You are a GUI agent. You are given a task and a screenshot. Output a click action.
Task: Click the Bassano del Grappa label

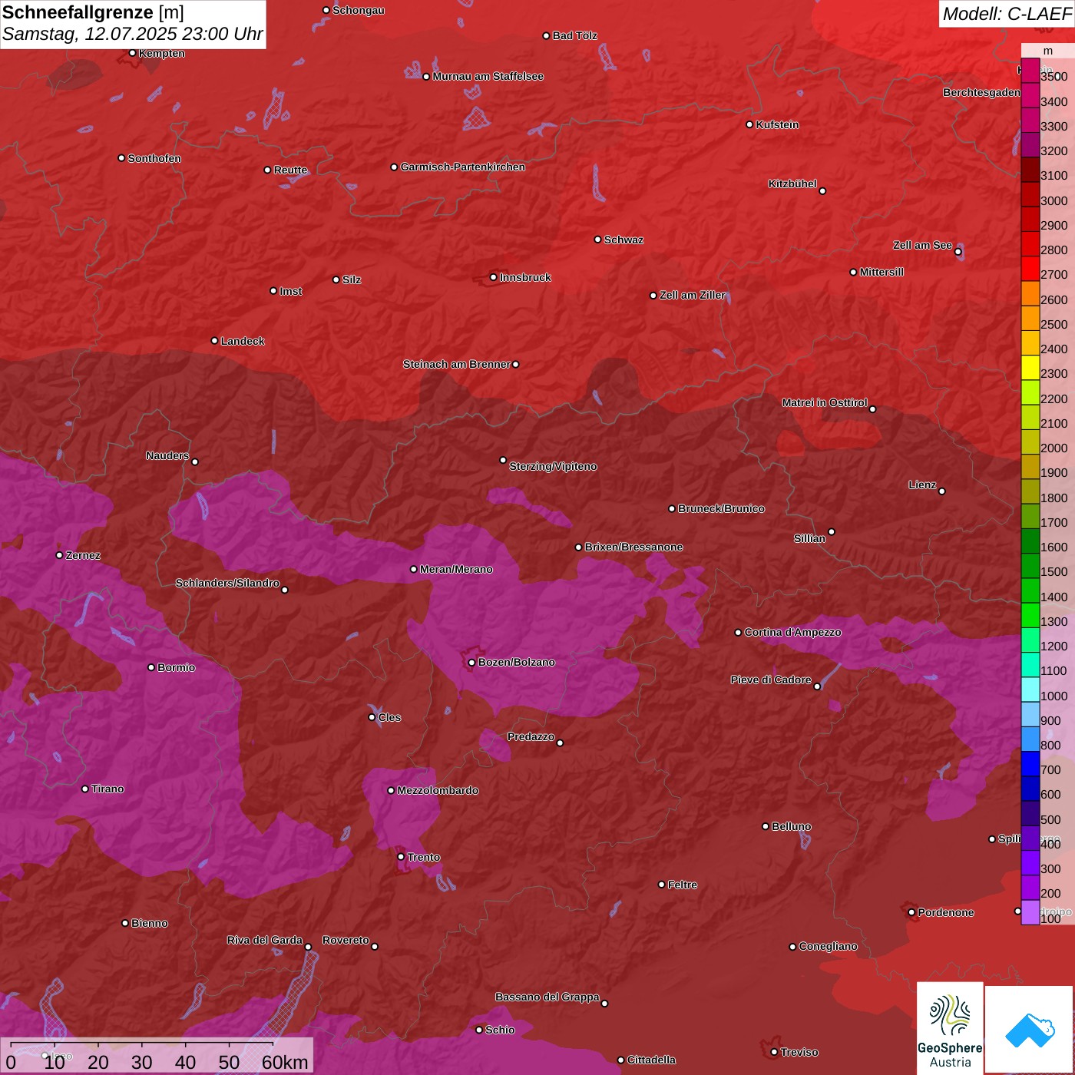[547, 997]
